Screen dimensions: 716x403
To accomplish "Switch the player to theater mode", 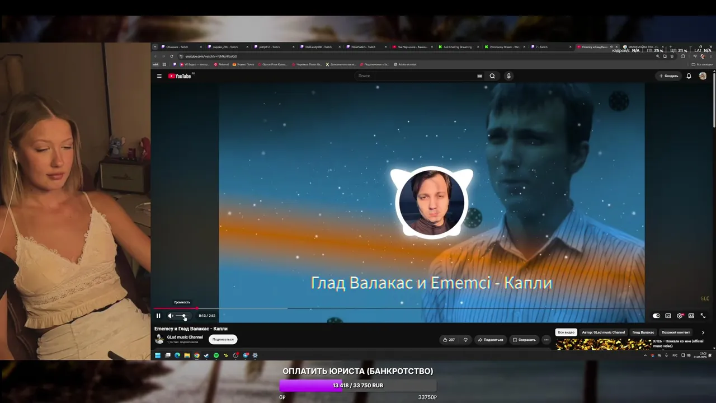I will point(691,316).
